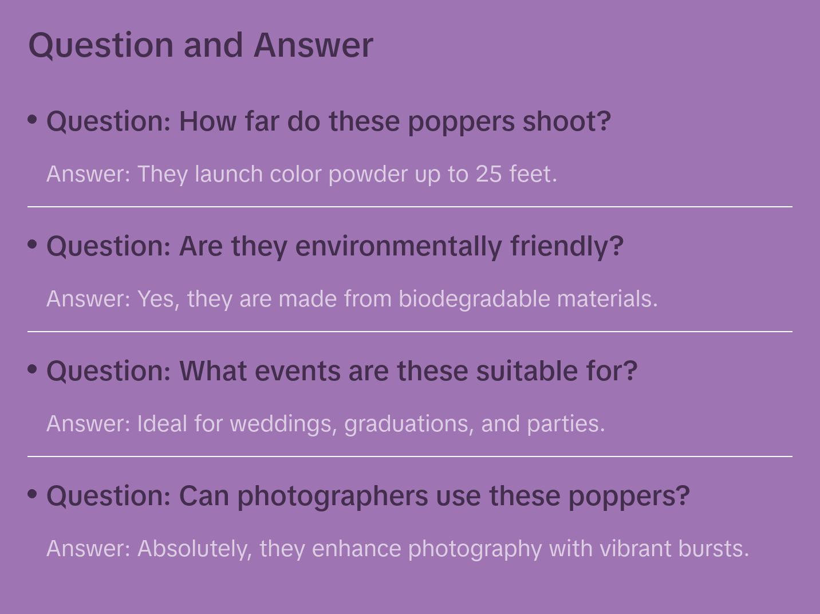Click the divider line below the first answer
820x614 pixels.
click(x=410, y=206)
